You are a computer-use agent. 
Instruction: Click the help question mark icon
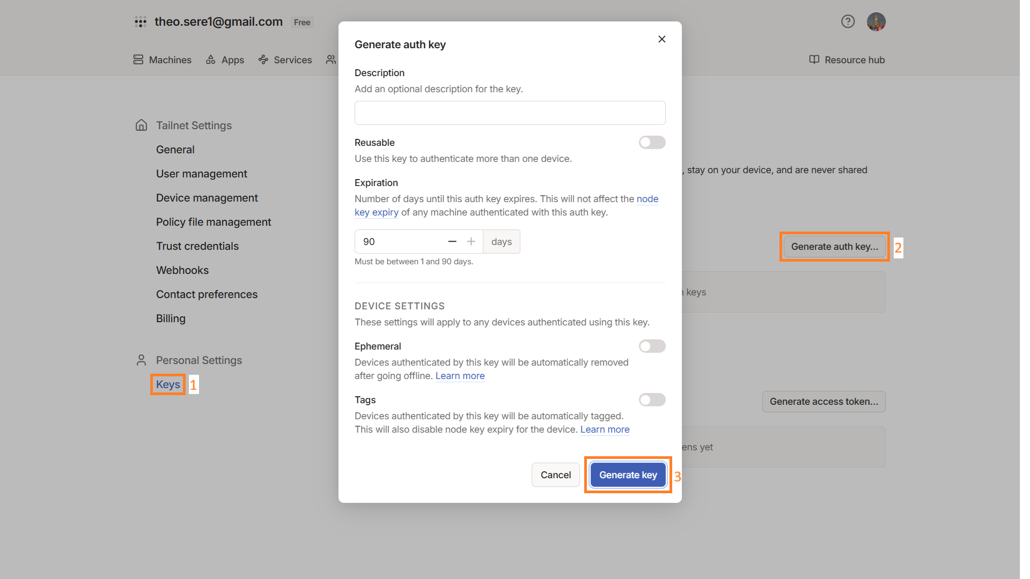(848, 21)
